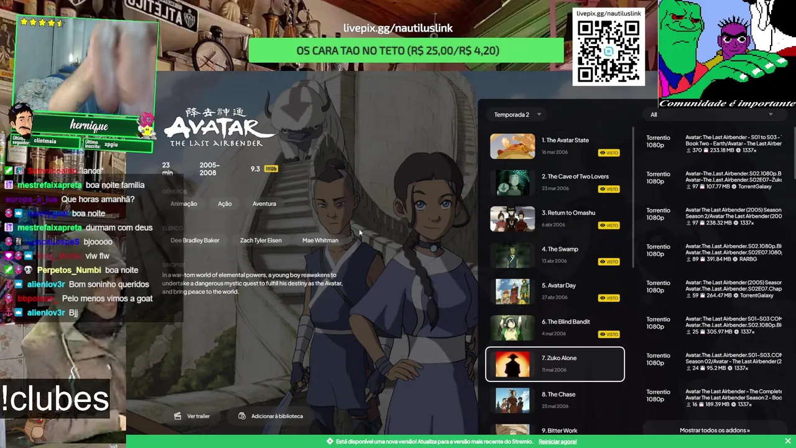Choose the 238.32 MB 1337x stream
This screenshot has height=448, width=796.
pyautogui.click(x=713, y=216)
